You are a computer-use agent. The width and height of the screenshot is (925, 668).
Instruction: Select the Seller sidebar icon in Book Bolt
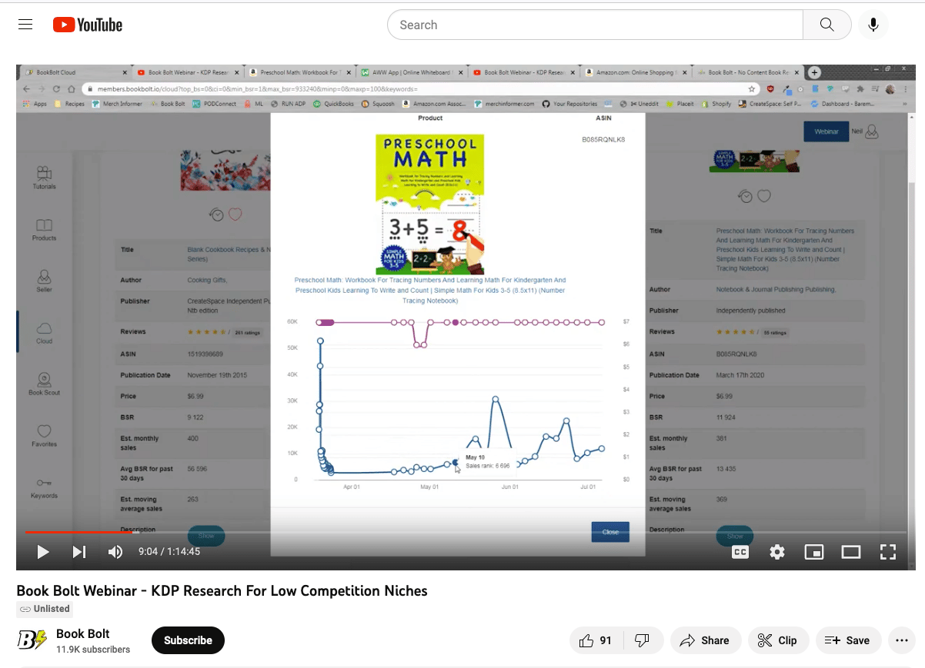[x=44, y=281]
